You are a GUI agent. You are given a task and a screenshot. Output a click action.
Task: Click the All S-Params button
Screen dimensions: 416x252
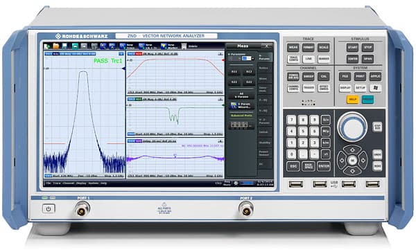tap(241, 95)
